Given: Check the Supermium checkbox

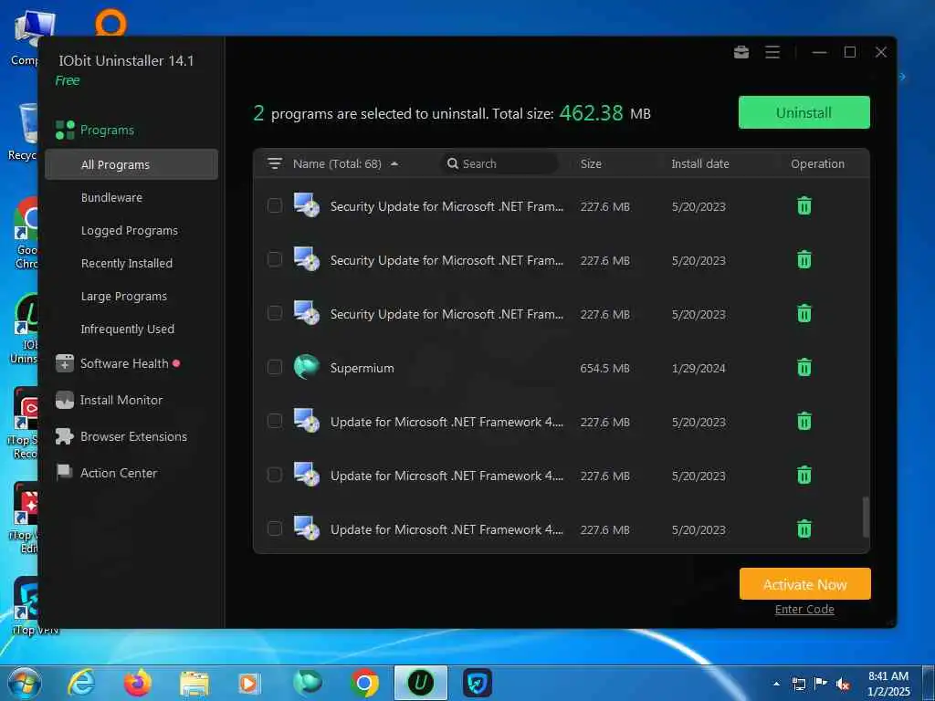Looking at the screenshot, I should click(274, 367).
